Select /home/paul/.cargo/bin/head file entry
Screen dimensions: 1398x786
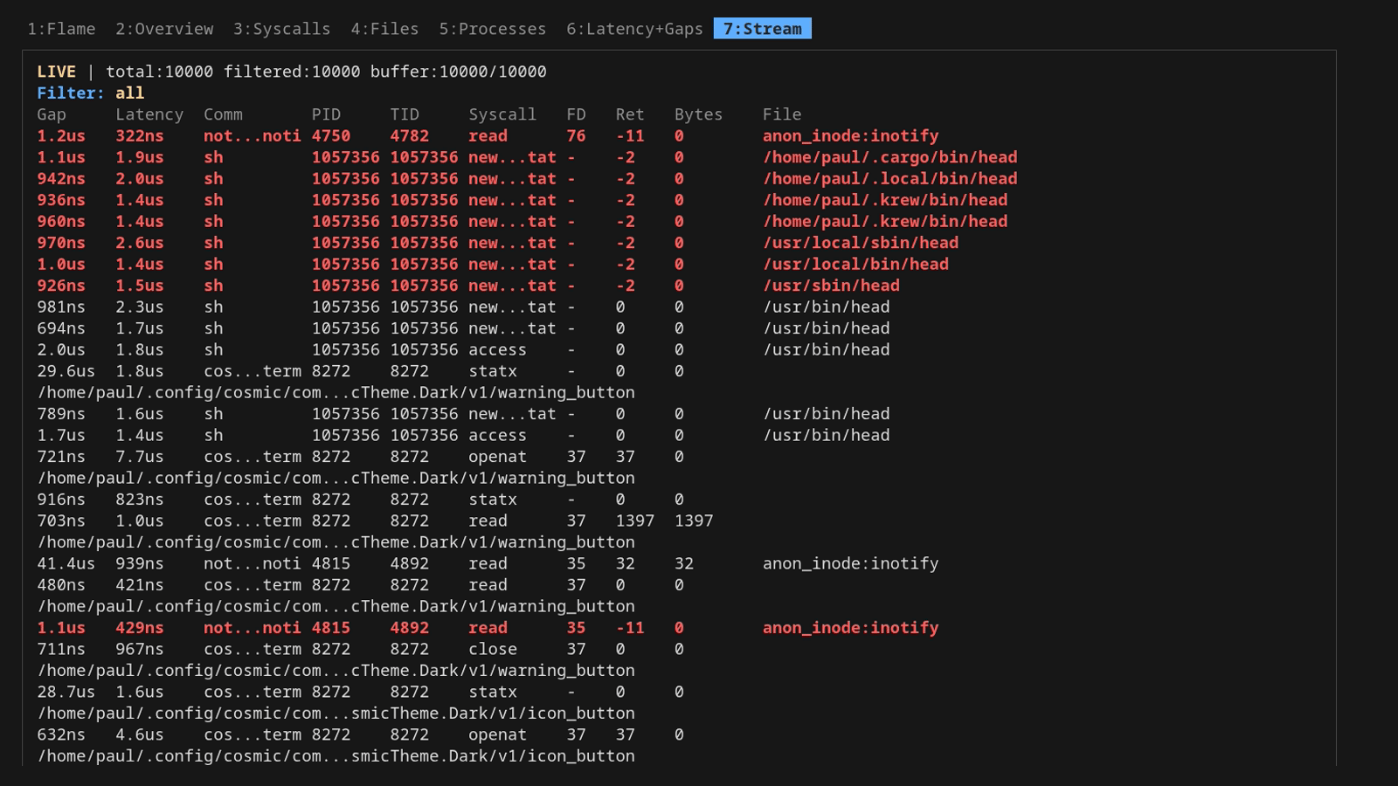(x=889, y=157)
